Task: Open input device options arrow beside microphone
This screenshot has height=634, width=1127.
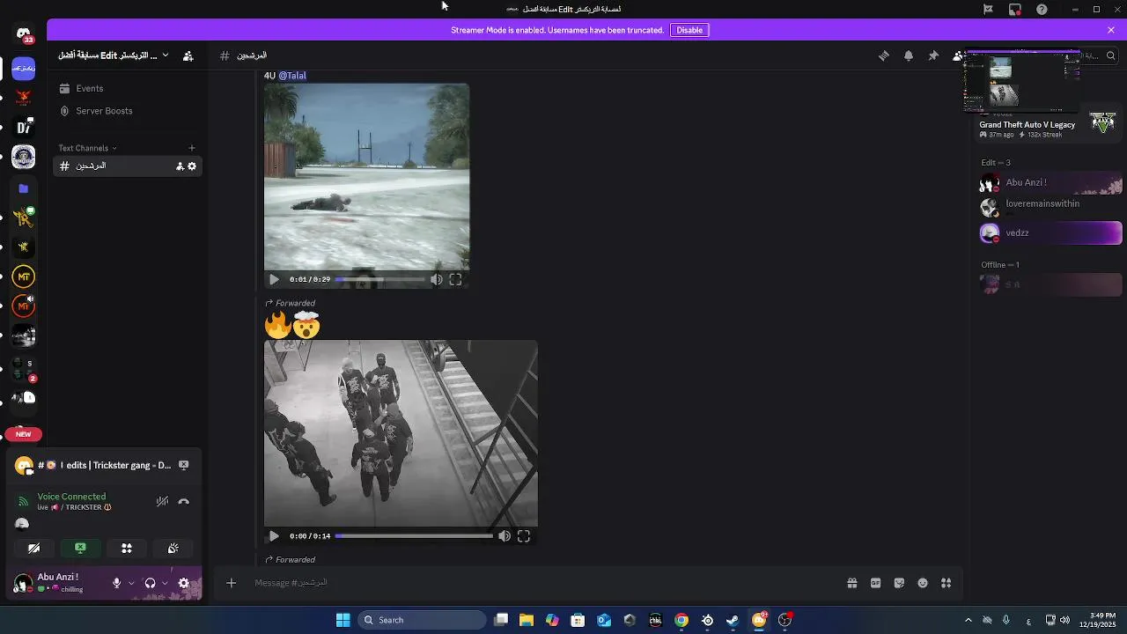Action: click(x=131, y=583)
